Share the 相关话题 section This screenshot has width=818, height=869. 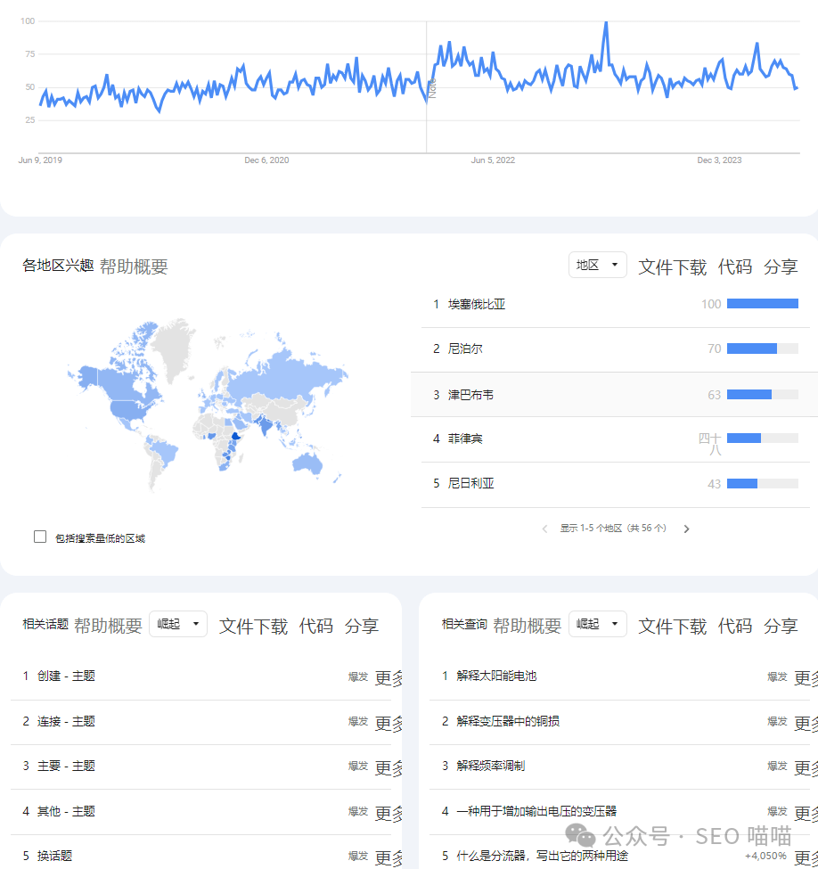(362, 627)
